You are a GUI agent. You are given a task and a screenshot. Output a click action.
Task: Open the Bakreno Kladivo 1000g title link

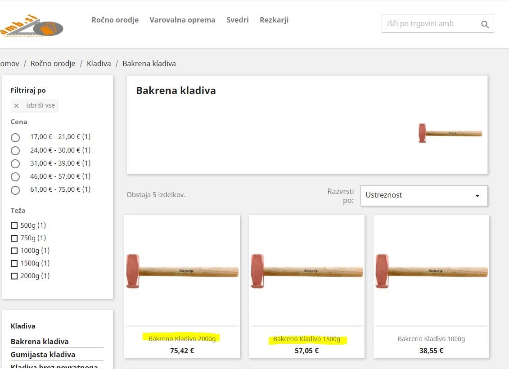click(x=432, y=339)
